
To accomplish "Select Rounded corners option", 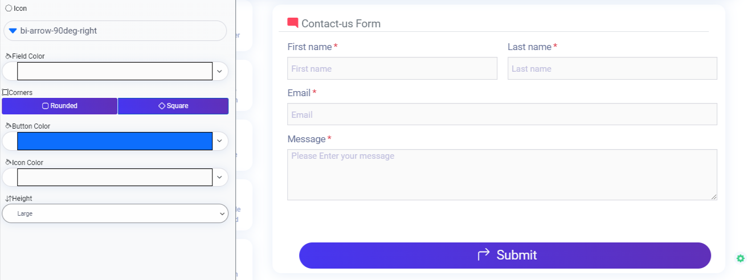I will click(59, 106).
